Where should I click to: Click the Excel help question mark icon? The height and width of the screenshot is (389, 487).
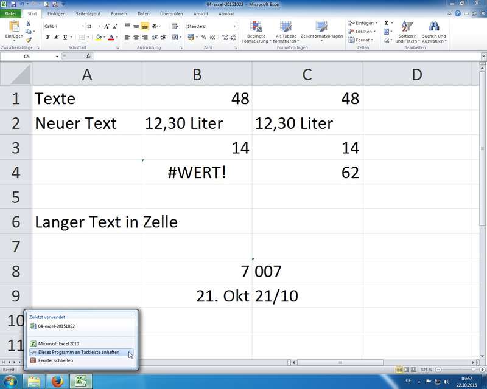(458, 13)
